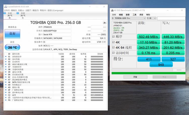Click sequential write result 446.33 MB/s
This screenshot has height=115, width=189.
173,37
